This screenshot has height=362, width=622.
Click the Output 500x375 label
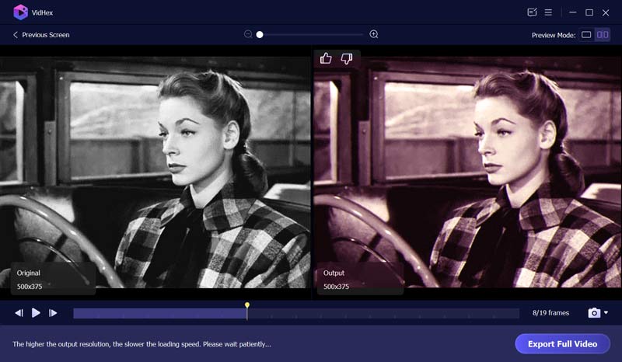pos(360,279)
